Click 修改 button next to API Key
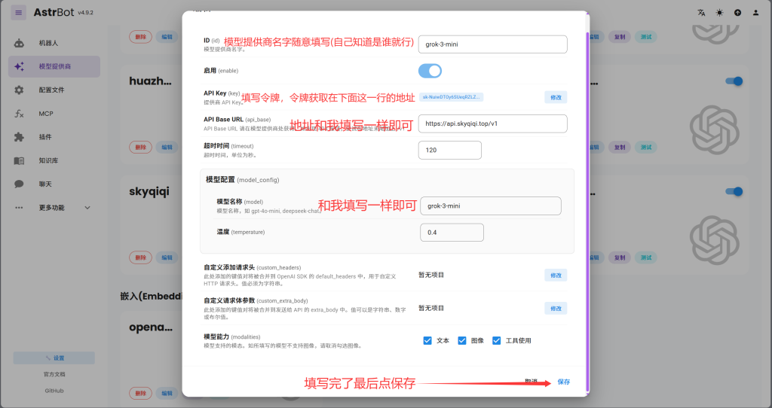 point(556,97)
